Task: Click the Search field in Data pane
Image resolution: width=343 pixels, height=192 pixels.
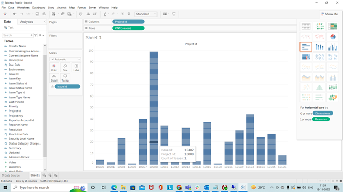Action: coord(17,35)
